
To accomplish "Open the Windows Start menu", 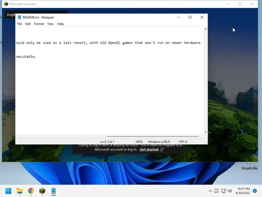I will click(8, 191).
